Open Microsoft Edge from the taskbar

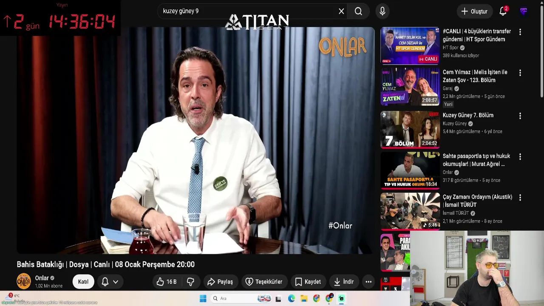(x=291, y=298)
